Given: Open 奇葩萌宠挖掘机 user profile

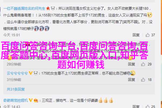Looking at the screenshot, I should (16, 100).
